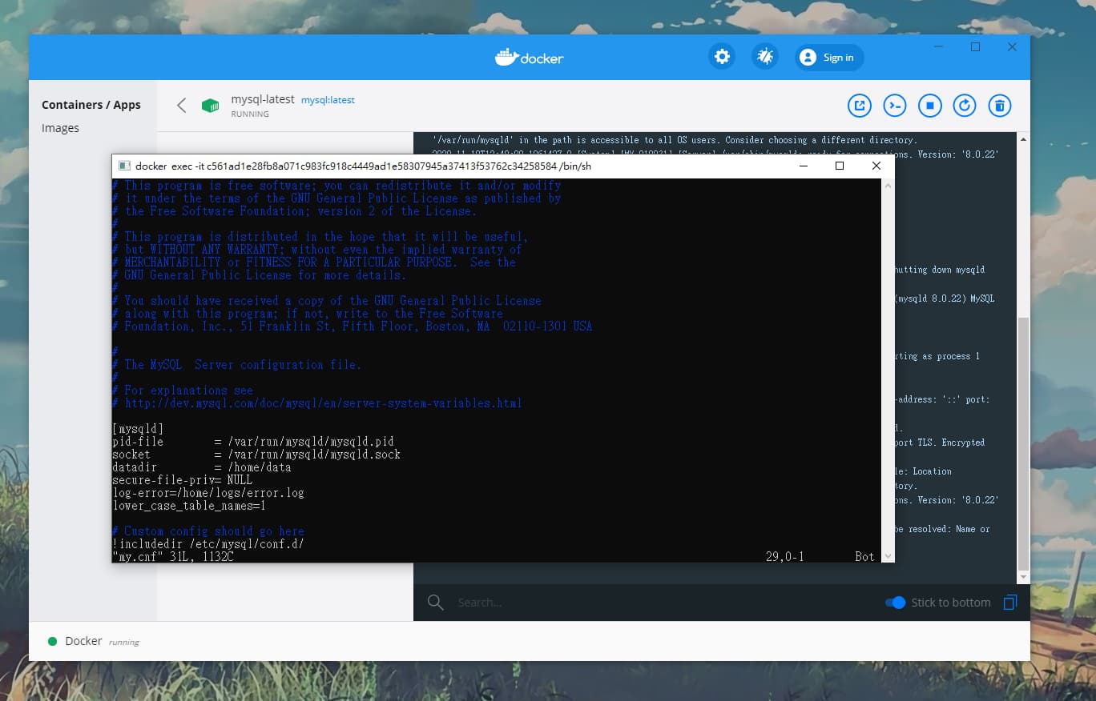Click the datadir = /home/data line
The image size is (1096, 701).
(202, 467)
